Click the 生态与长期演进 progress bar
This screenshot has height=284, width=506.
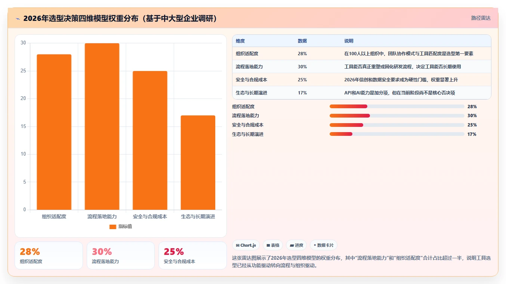[x=397, y=134]
